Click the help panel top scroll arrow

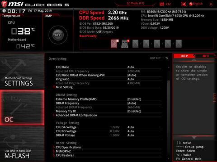pyautogui.click(x=194, y=60)
